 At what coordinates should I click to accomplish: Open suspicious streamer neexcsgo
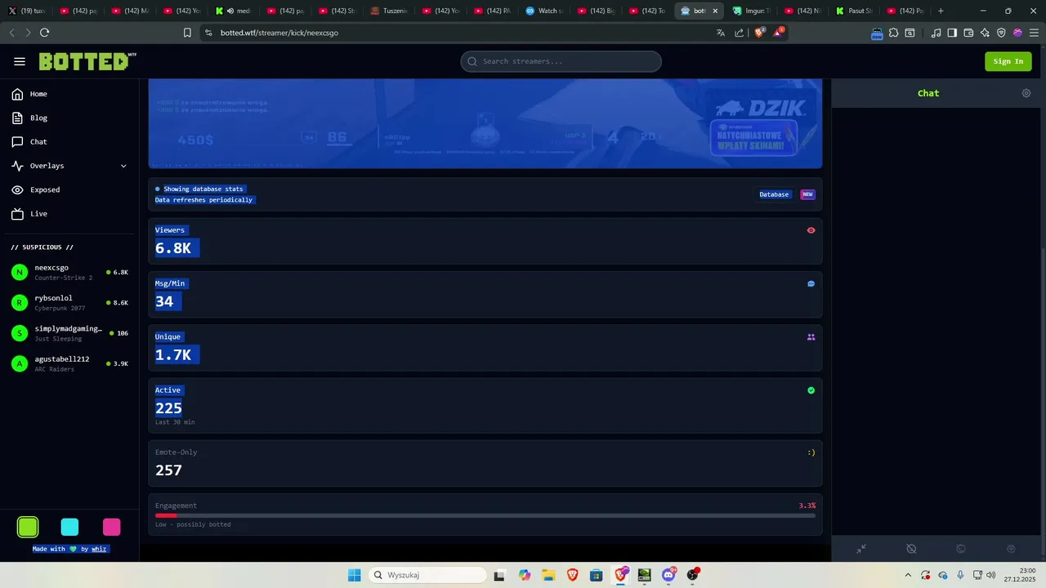pyautogui.click(x=69, y=272)
